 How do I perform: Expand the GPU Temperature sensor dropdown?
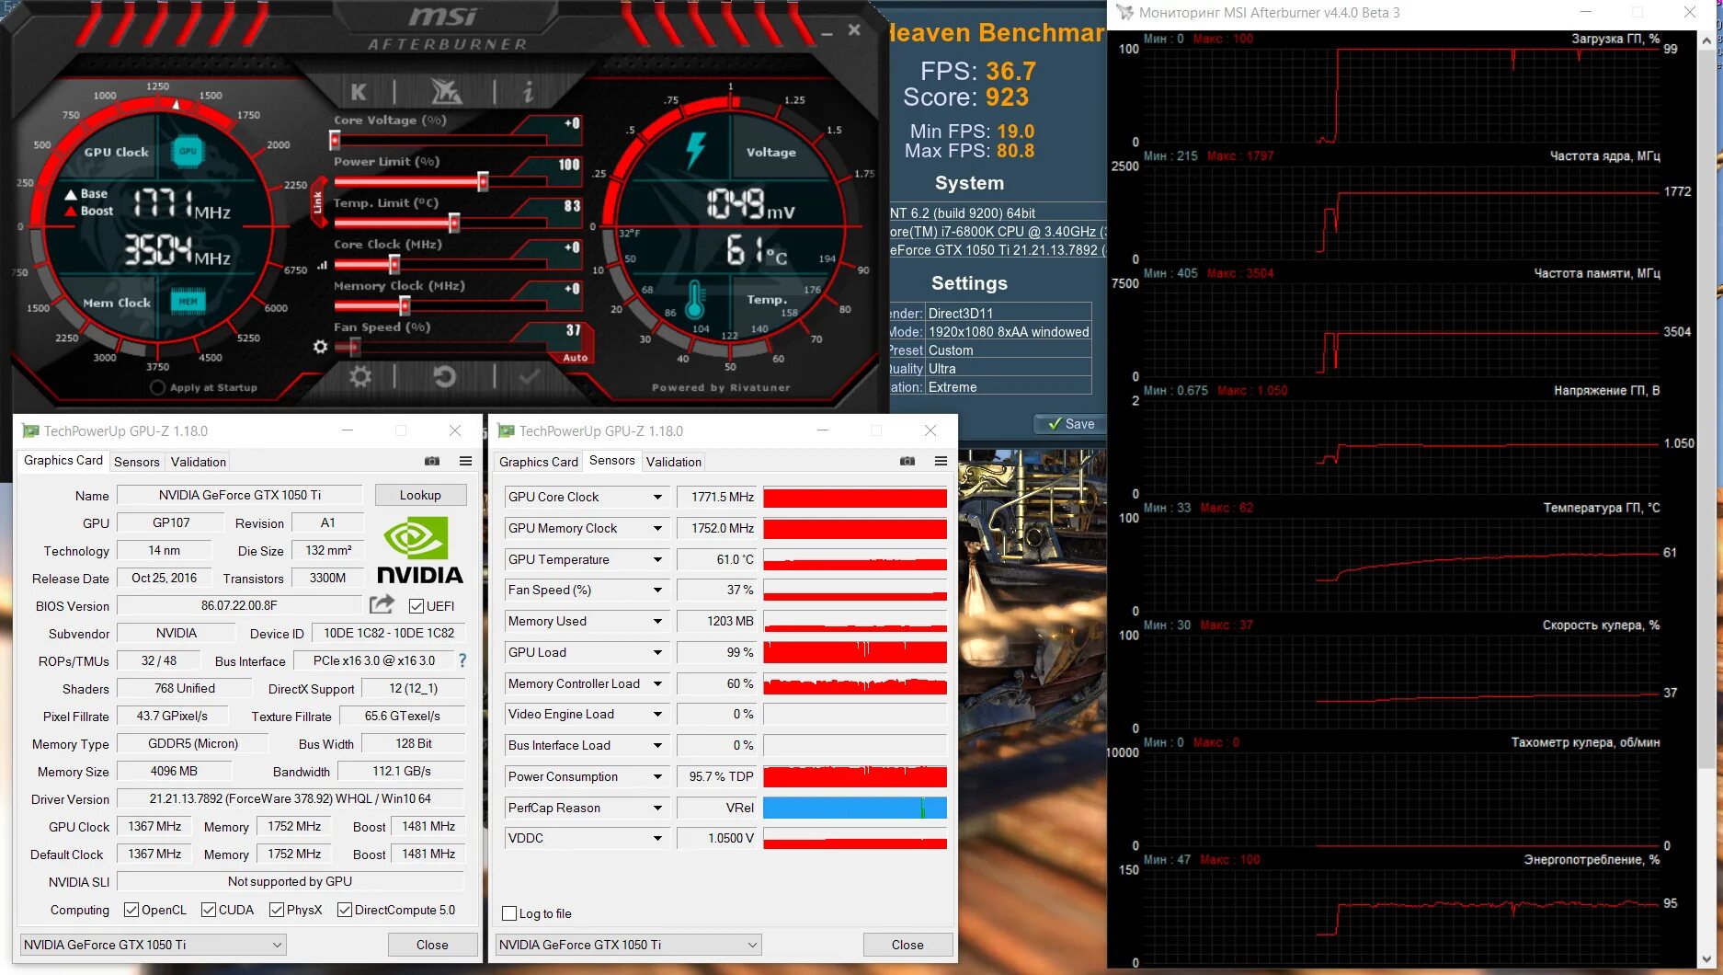657,559
